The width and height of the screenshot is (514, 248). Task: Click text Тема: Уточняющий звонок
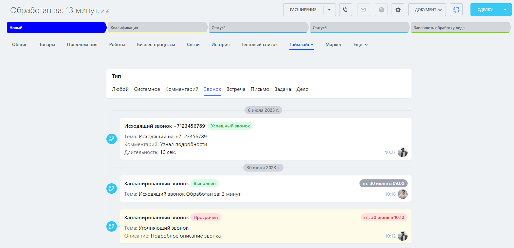coord(156,228)
